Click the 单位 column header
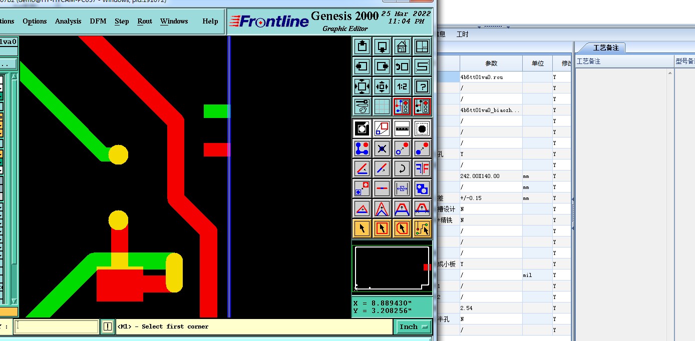 (538, 63)
